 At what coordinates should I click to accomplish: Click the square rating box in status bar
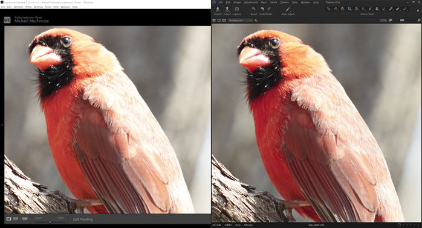click(x=399, y=225)
